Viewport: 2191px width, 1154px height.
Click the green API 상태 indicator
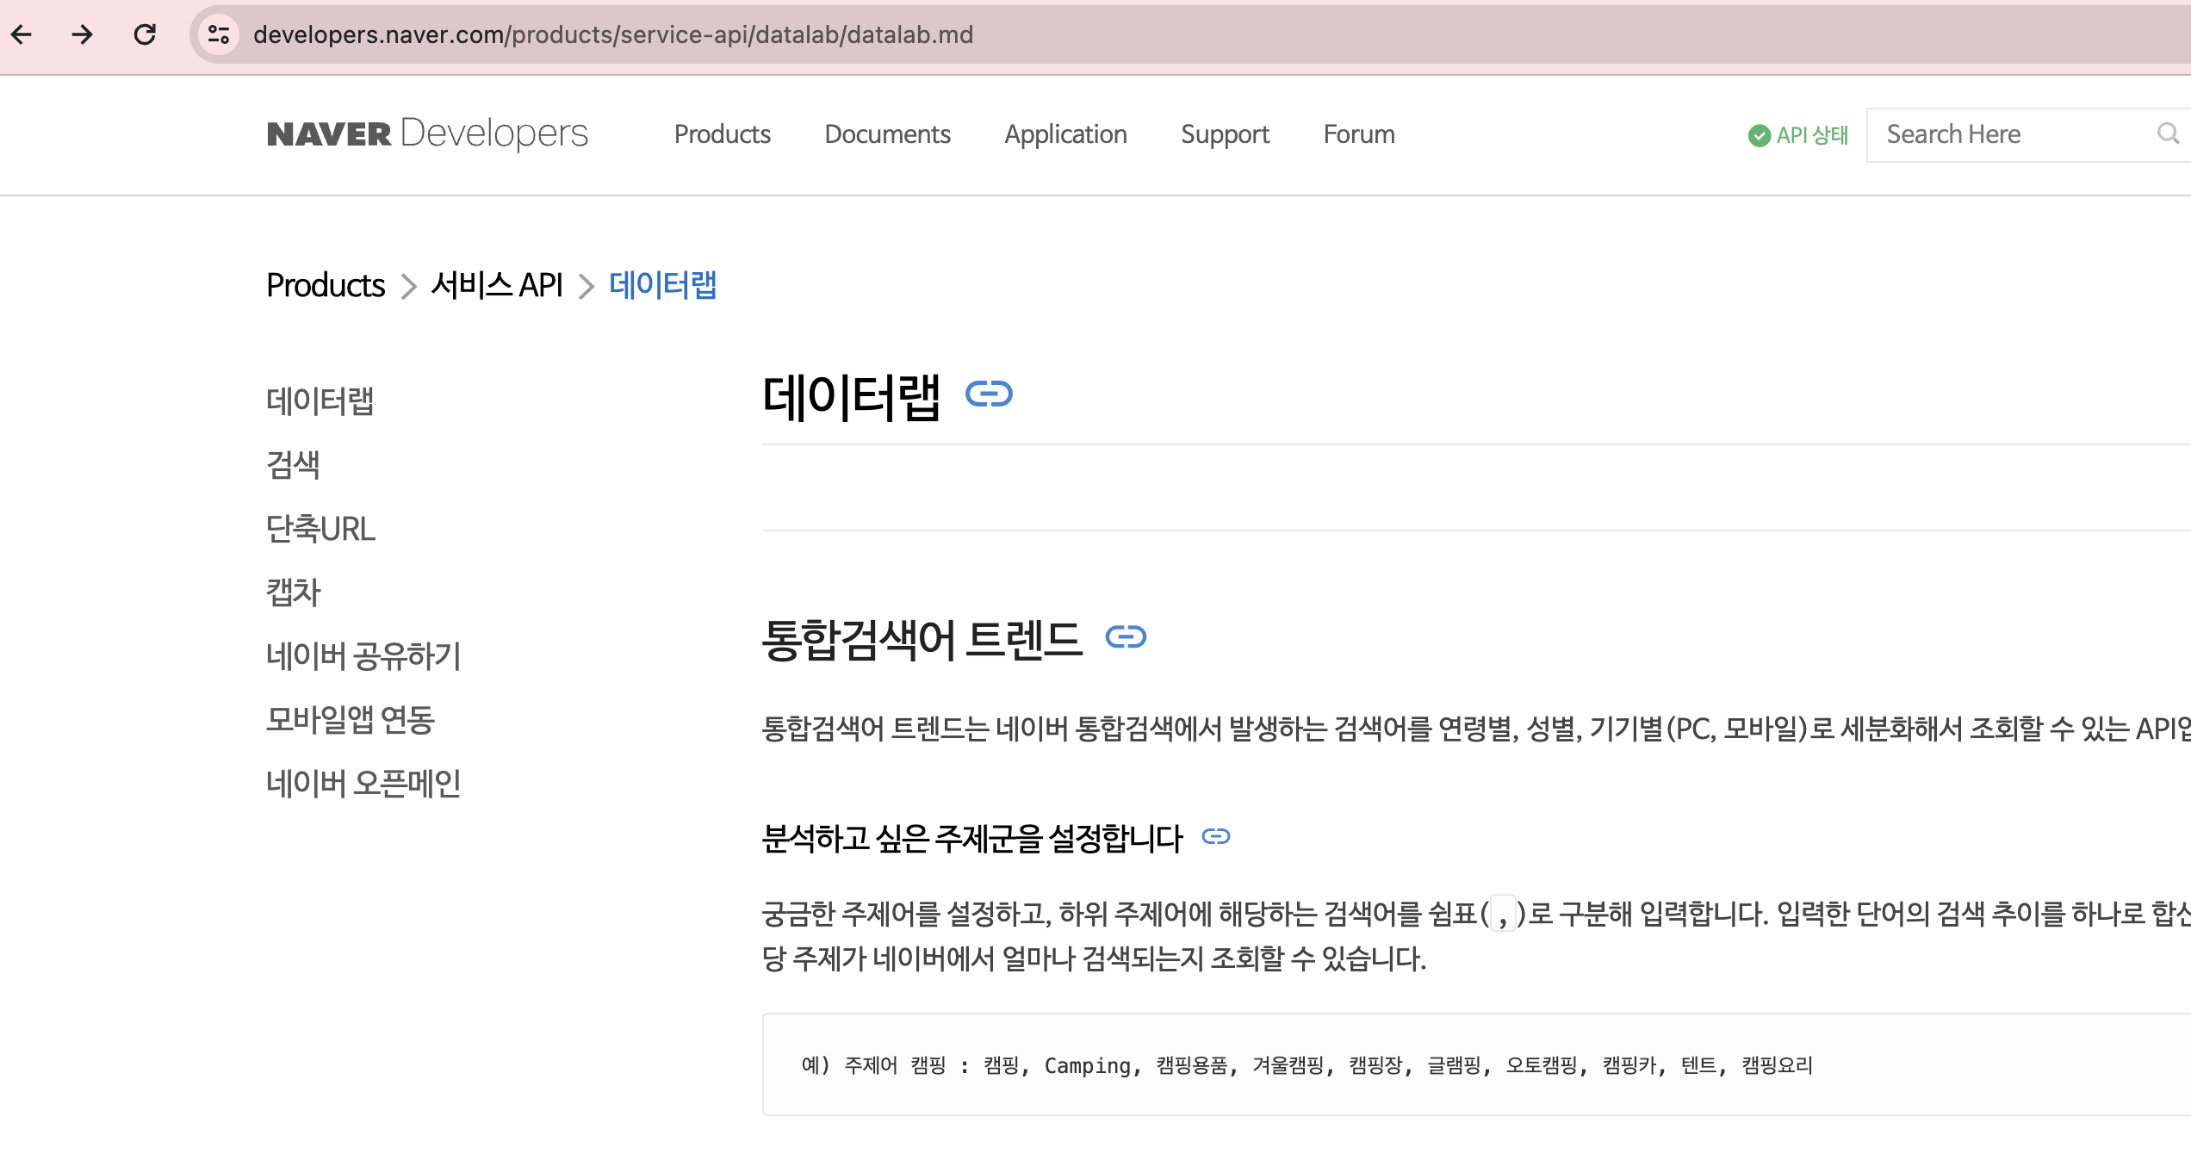pyautogui.click(x=1798, y=135)
